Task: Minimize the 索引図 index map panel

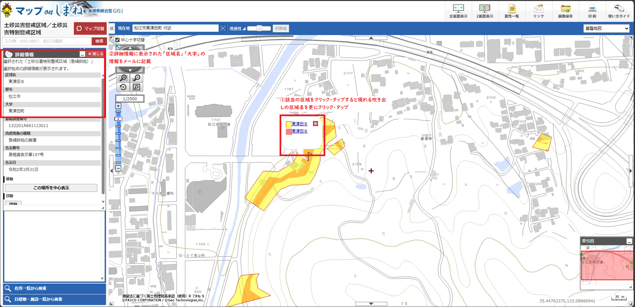Action: point(629,241)
